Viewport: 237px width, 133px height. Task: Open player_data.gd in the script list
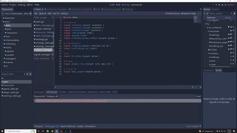tap(43, 29)
